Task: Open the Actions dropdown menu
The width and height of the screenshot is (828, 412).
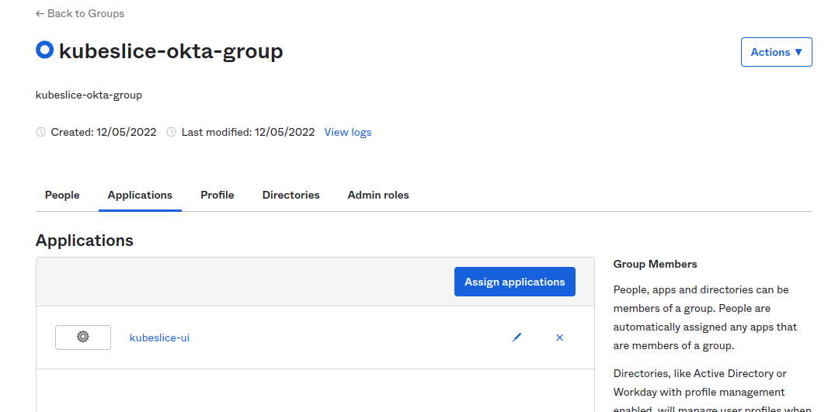Action: [776, 52]
